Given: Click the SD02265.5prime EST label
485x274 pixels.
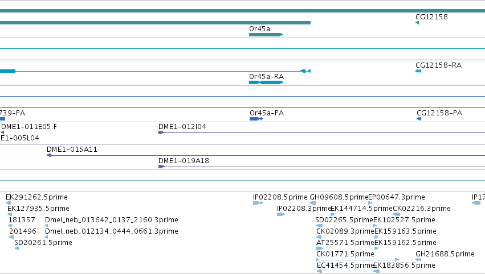Looking at the screenshot, I should (344, 219).
